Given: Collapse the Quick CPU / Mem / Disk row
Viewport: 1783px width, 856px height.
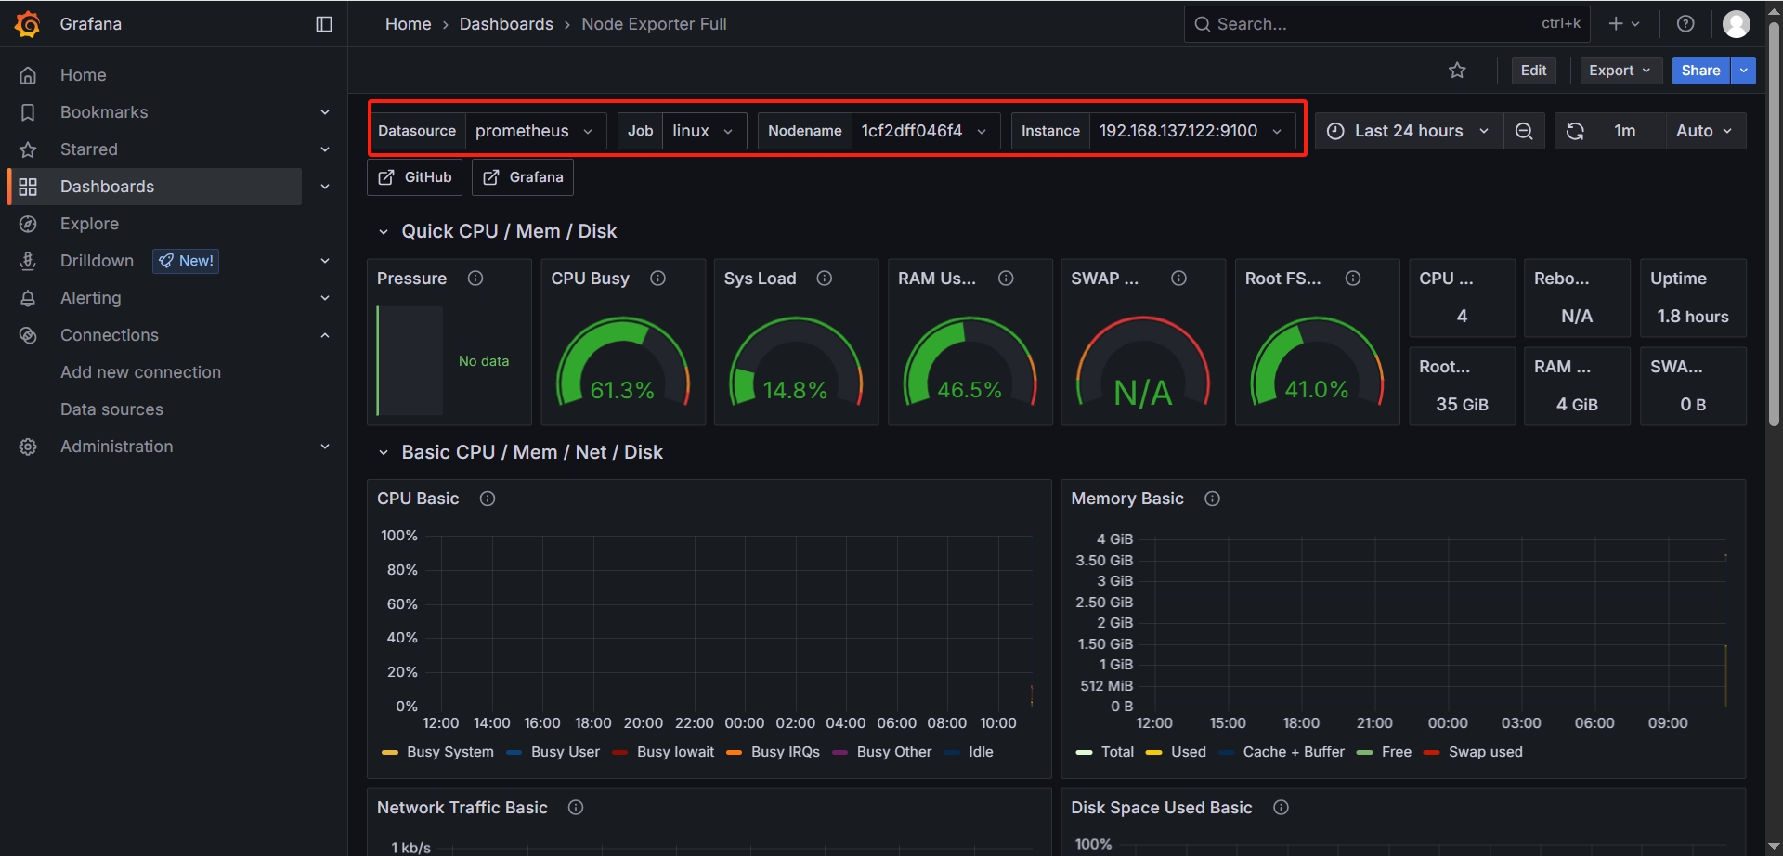Looking at the screenshot, I should click(x=384, y=232).
